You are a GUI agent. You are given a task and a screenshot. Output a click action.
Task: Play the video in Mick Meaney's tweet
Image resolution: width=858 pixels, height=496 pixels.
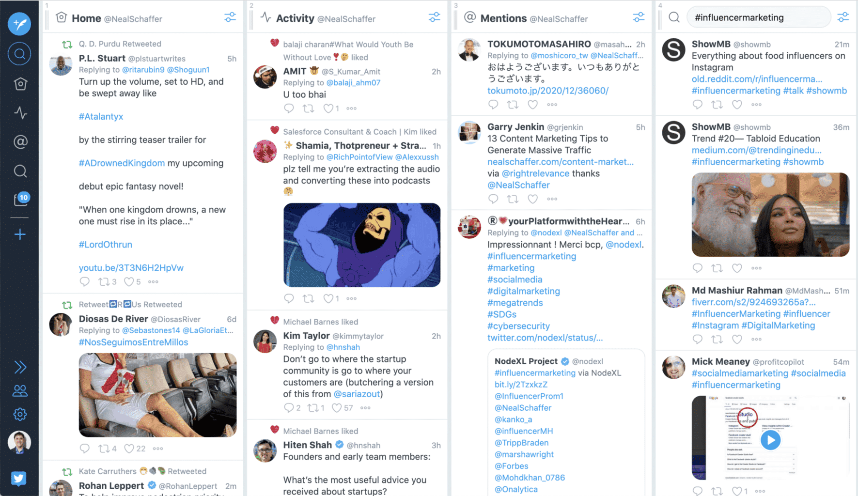770,440
